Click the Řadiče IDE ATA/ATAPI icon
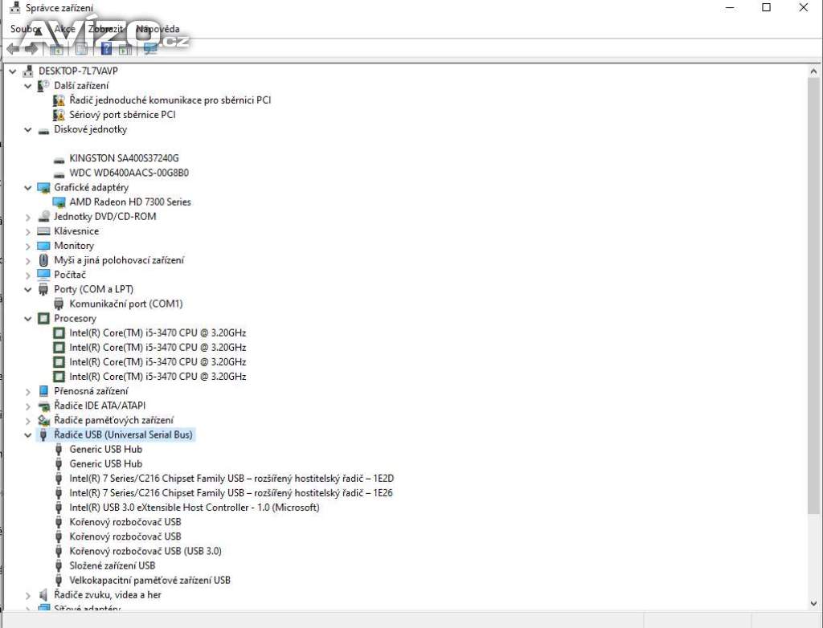This screenshot has width=823, height=628. tap(43, 406)
